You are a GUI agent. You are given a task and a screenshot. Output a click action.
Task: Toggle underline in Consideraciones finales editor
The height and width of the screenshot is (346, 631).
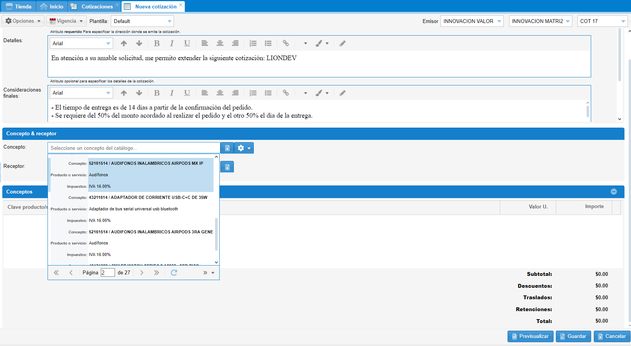[x=187, y=93]
